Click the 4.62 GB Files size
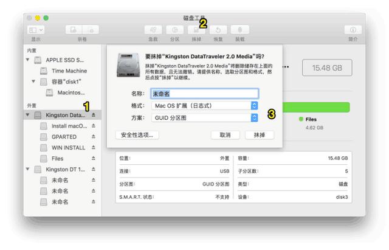 (x=314, y=128)
